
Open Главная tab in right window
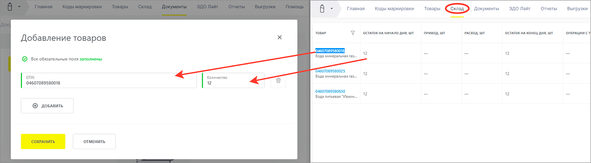click(x=355, y=8)
